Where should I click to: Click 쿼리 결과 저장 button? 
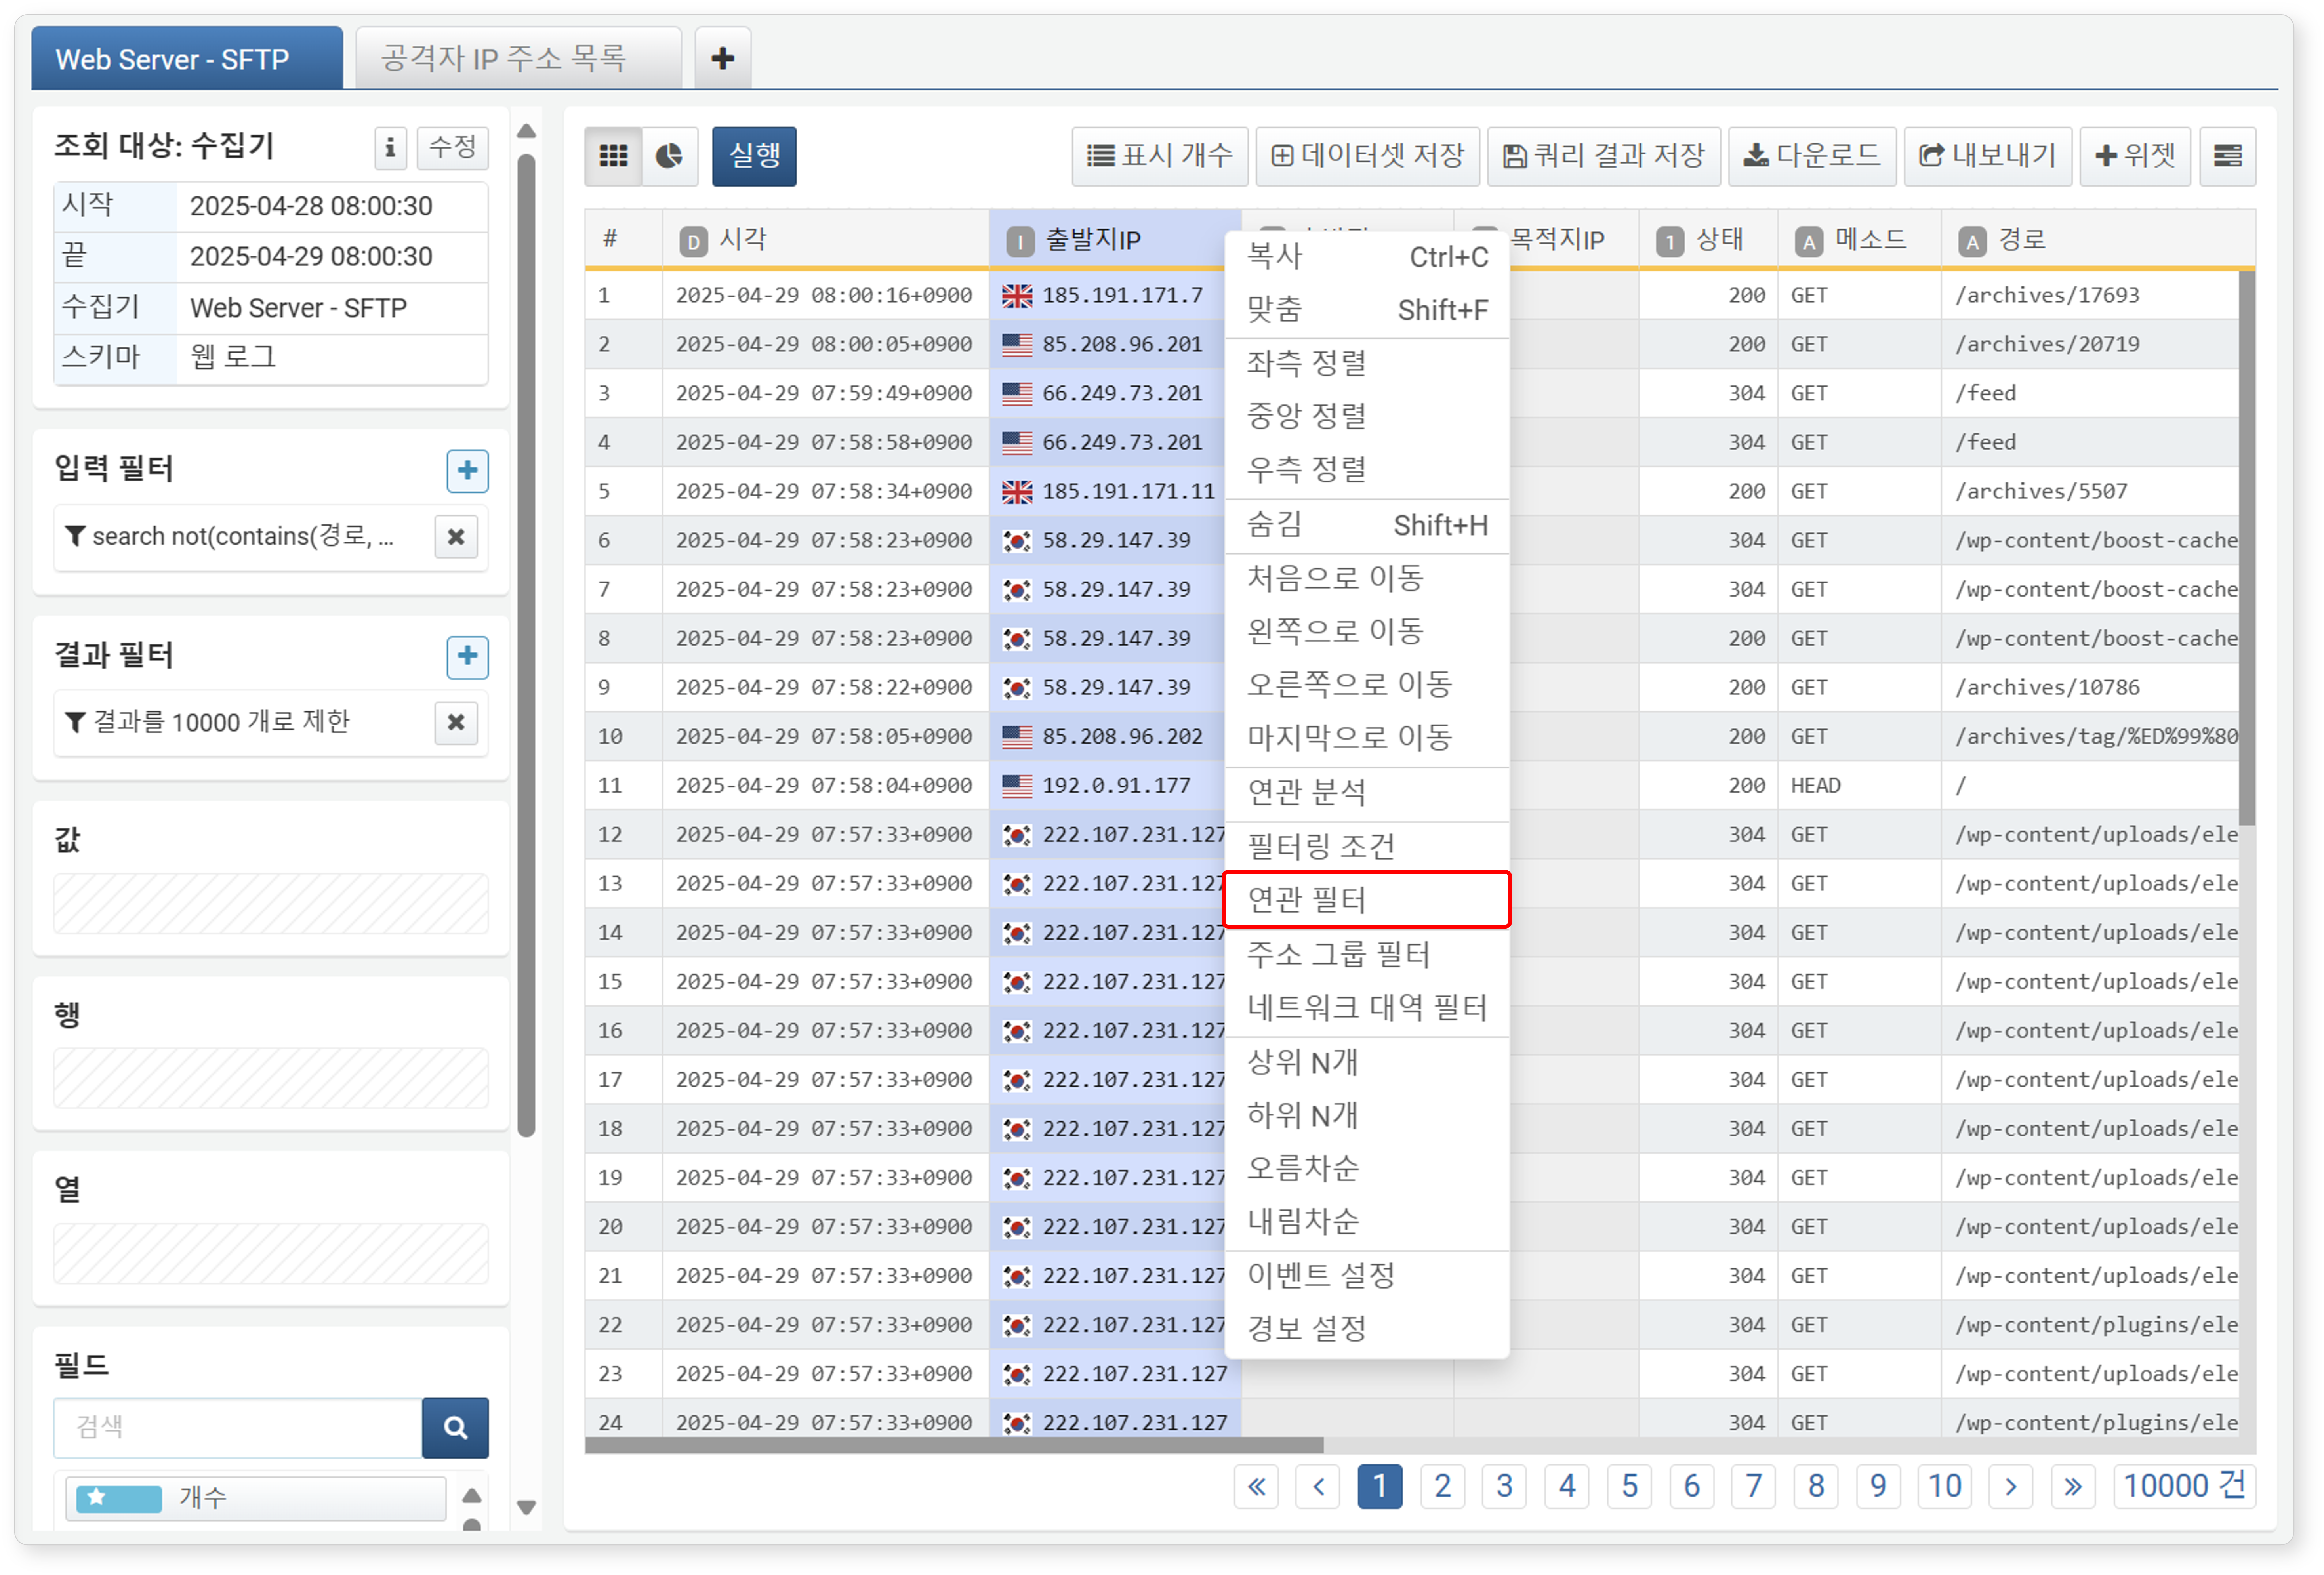click(x=1603, y=156)
